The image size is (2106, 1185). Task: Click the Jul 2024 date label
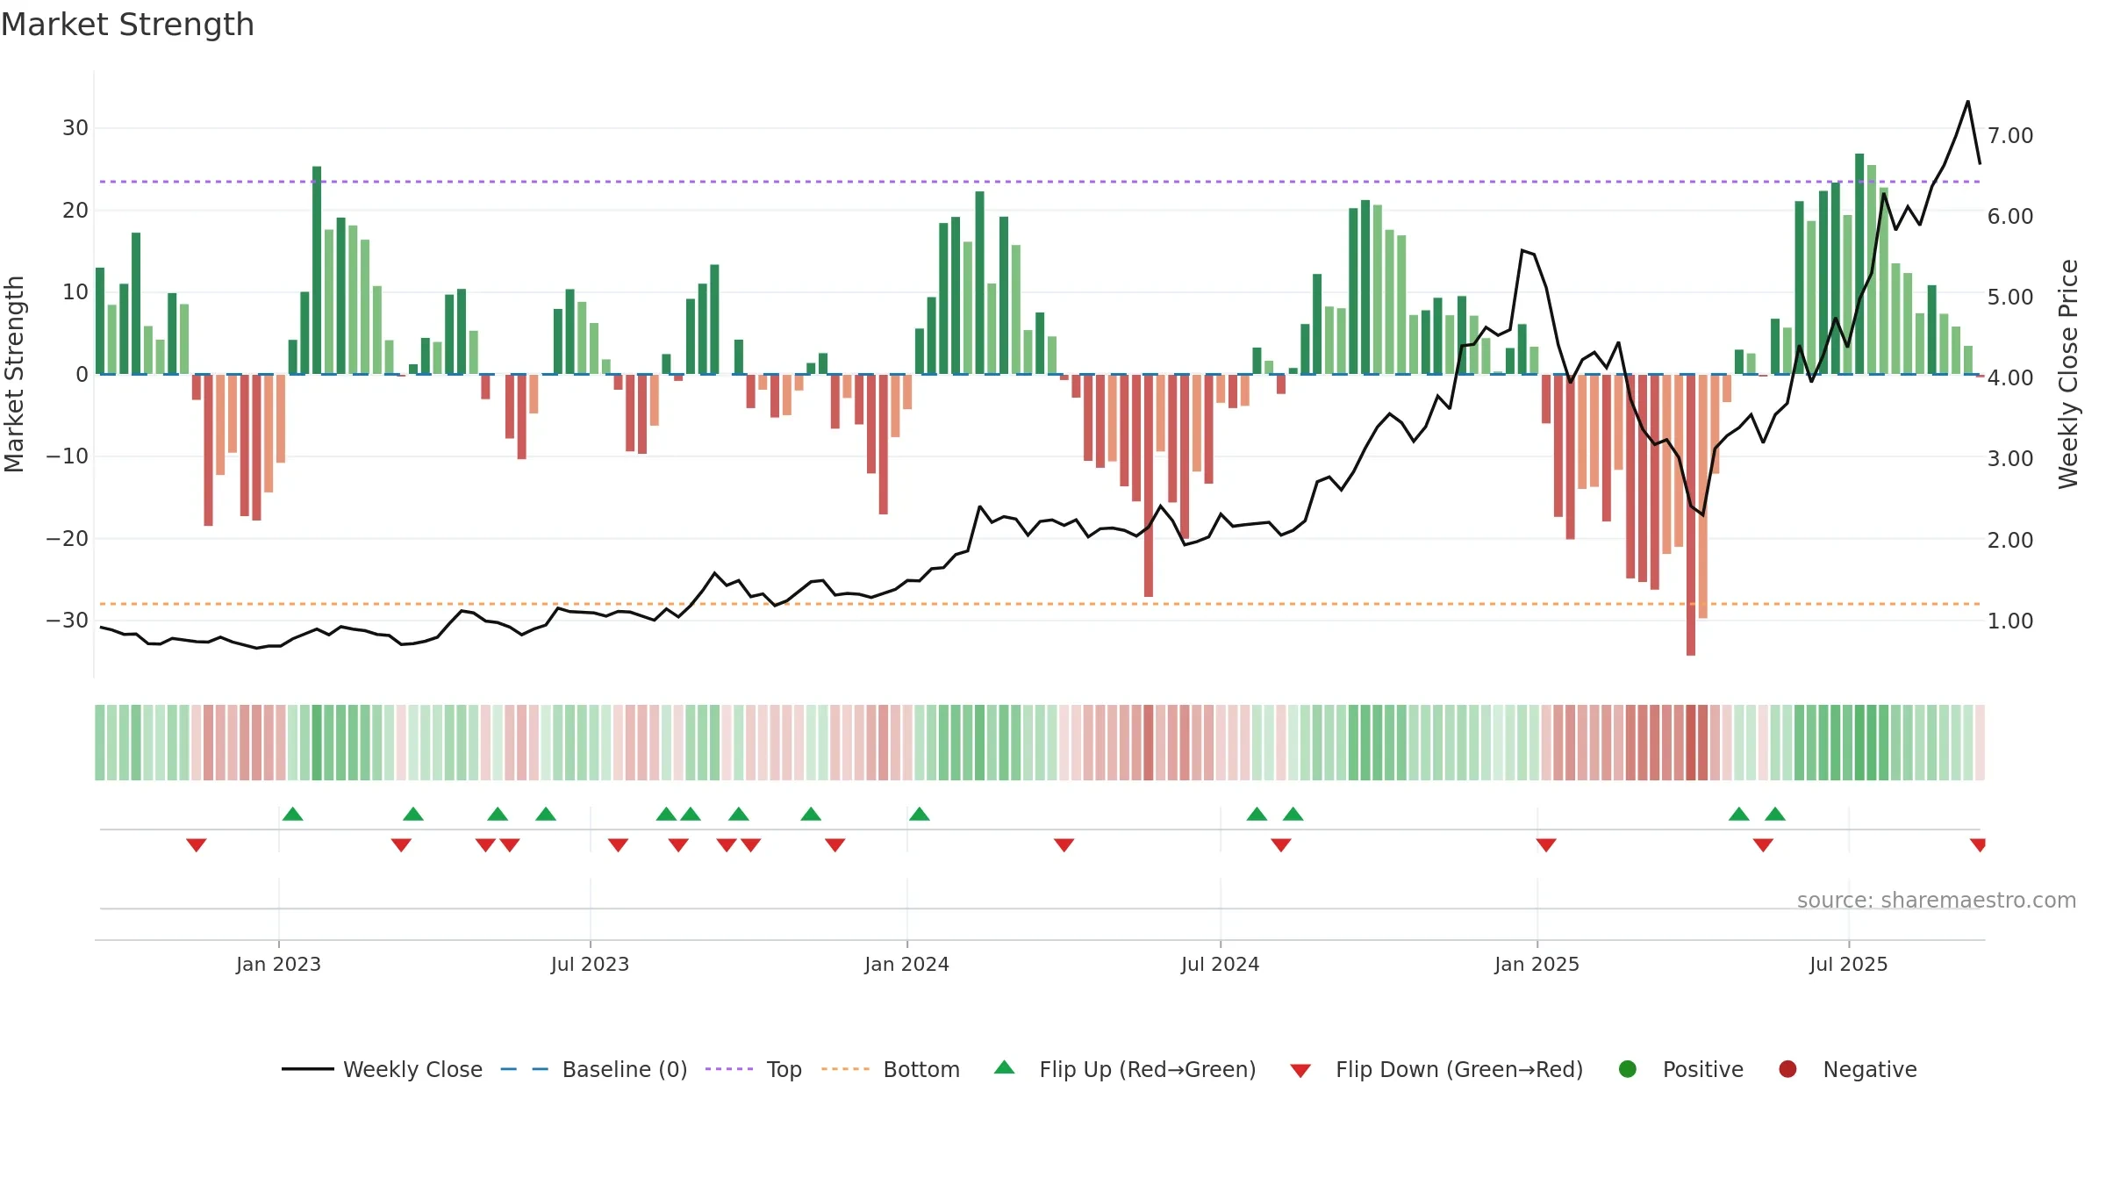[x=1220, y=965]
